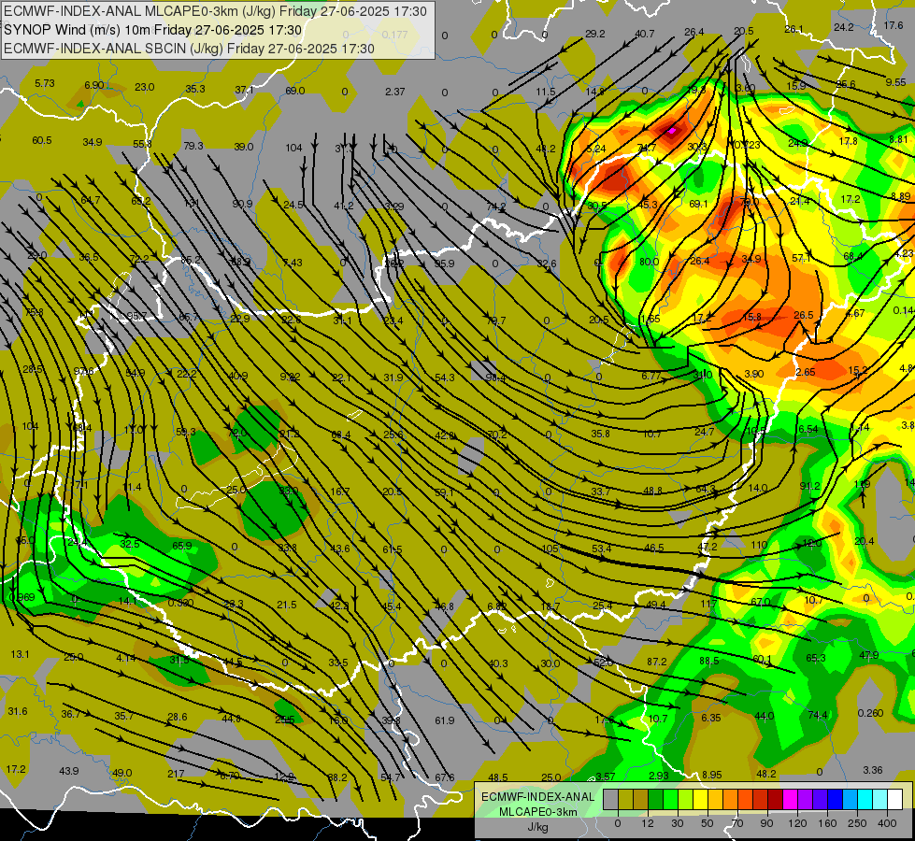Viewport: 915px width, 841px height.
Task: Click the map value 69.1
Action: [698, 205]
